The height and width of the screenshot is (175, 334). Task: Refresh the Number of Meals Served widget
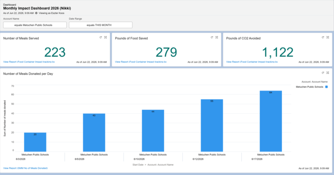click(x=101, y=37)
